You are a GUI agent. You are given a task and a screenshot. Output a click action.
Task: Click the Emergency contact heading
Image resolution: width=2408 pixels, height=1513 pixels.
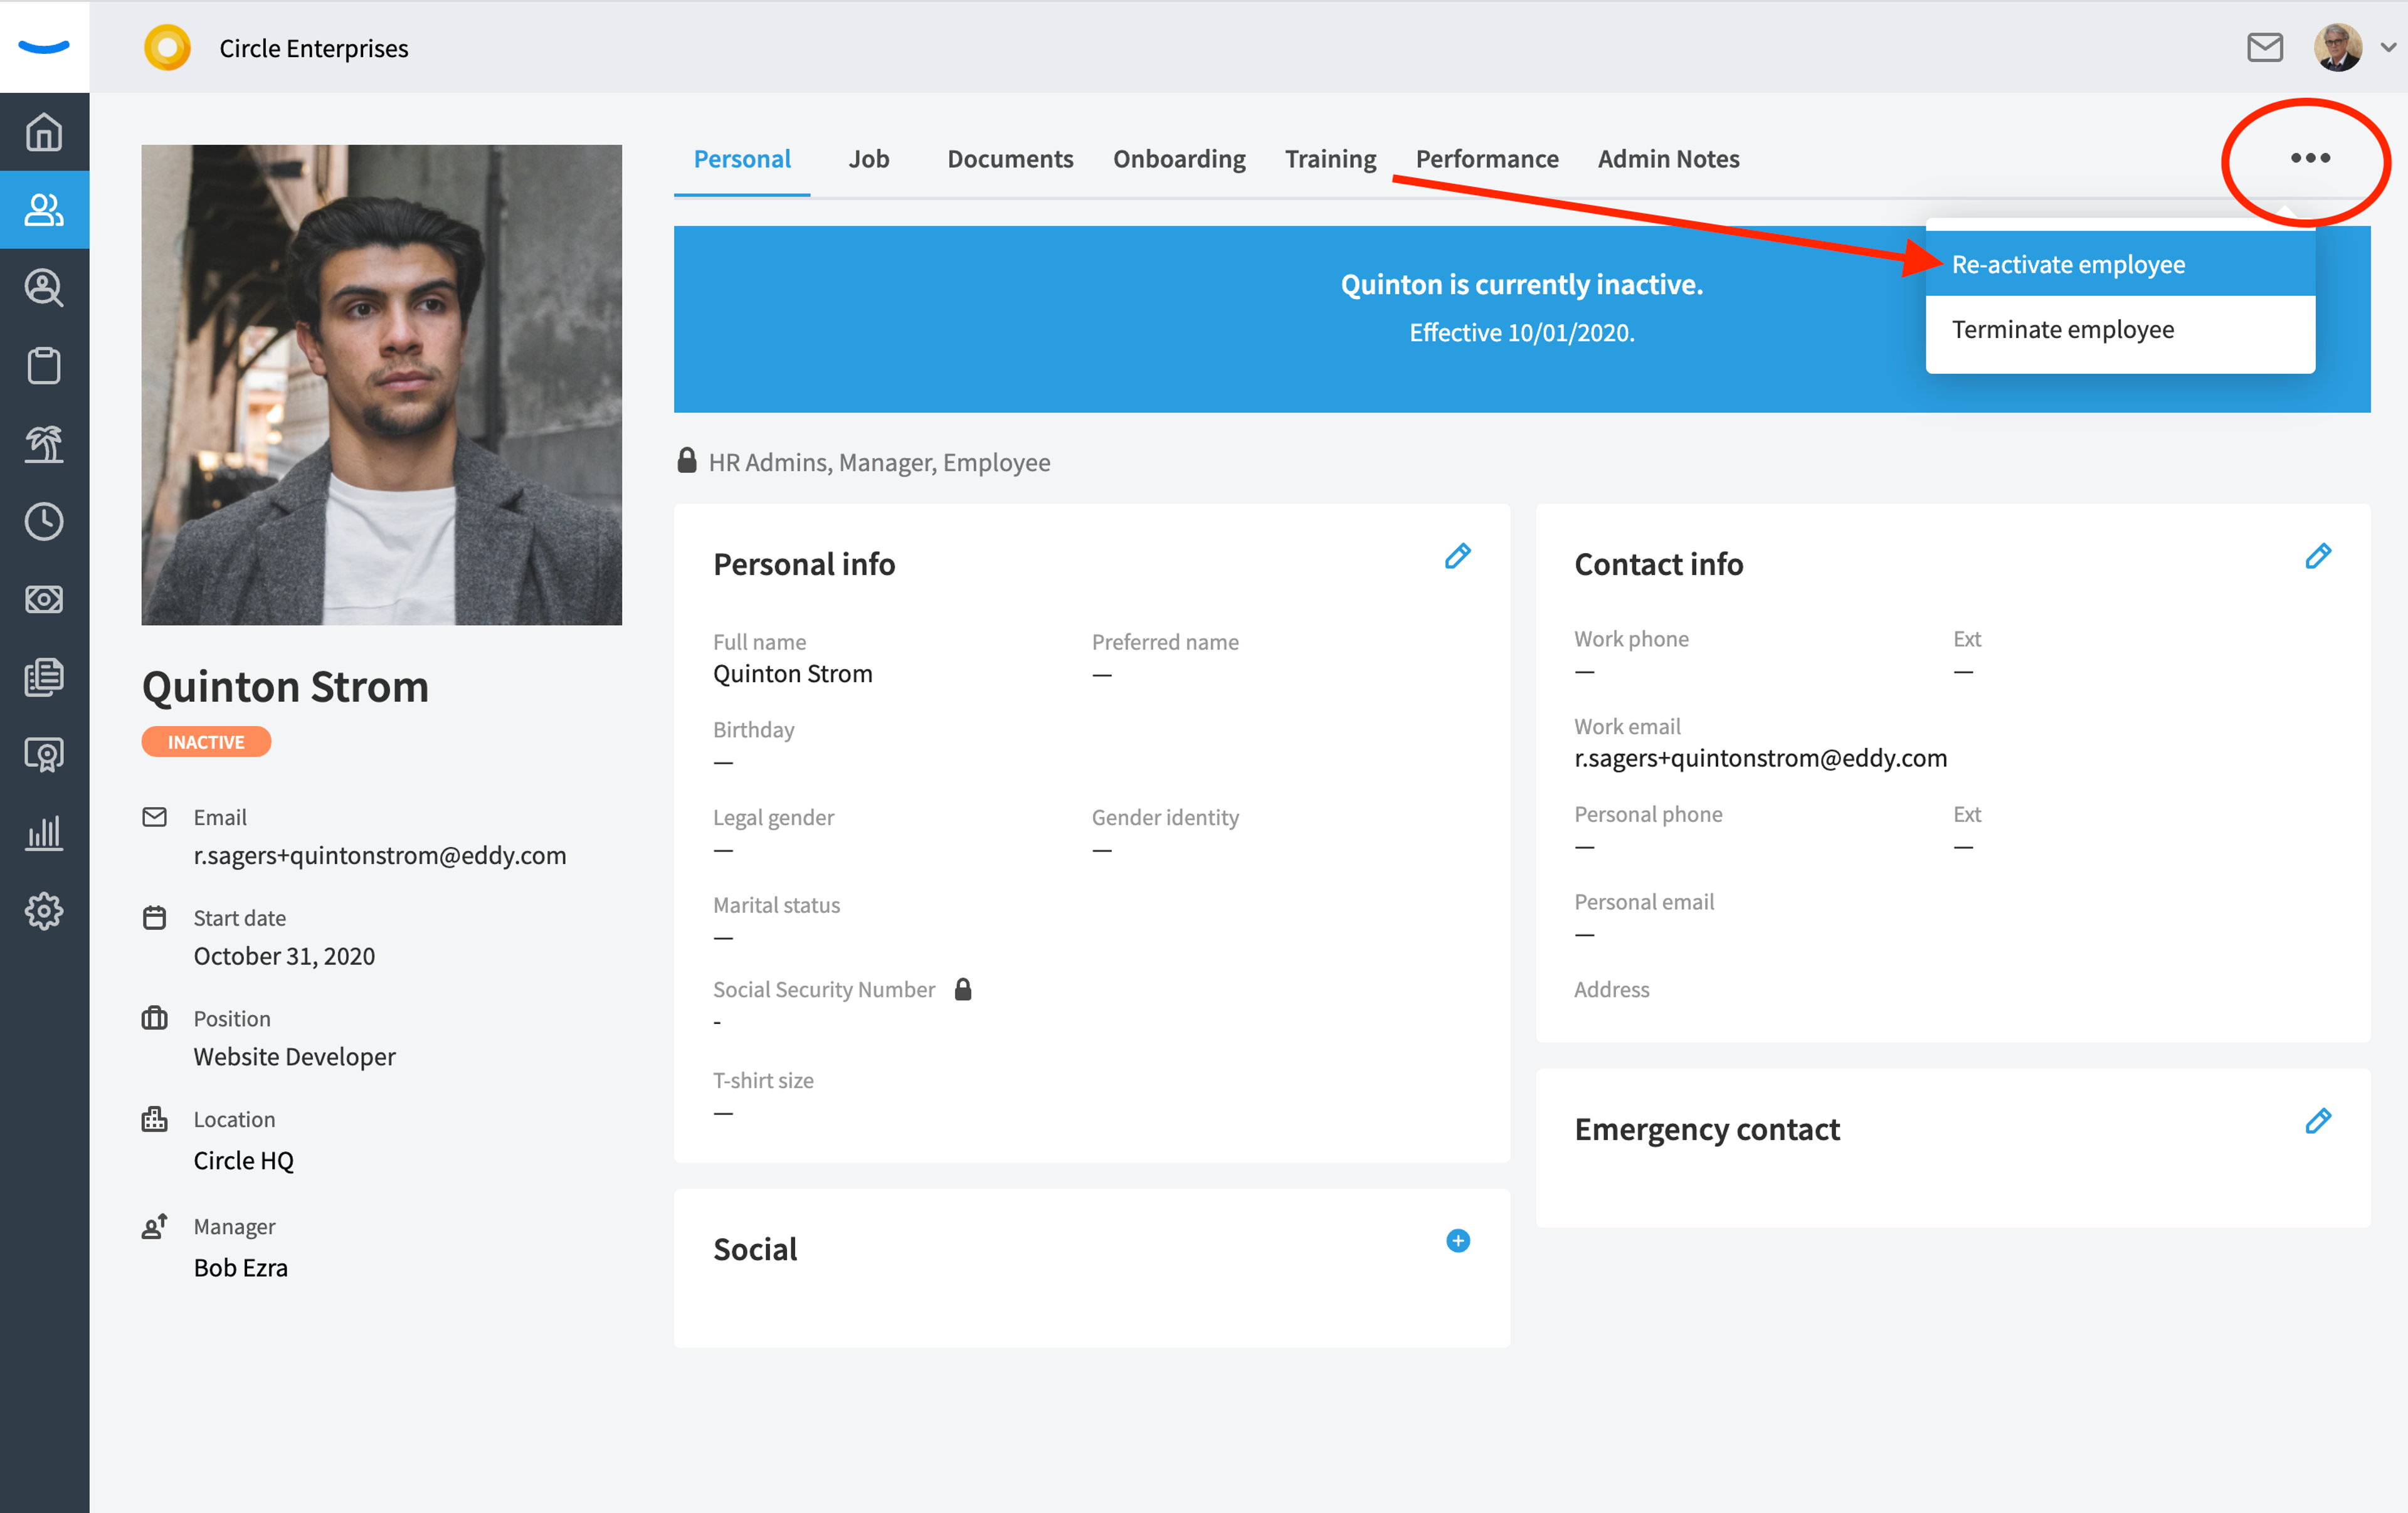coord(1707,1129)
